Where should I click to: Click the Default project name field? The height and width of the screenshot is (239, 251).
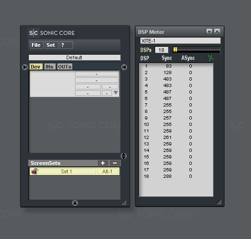coord(75,57)
